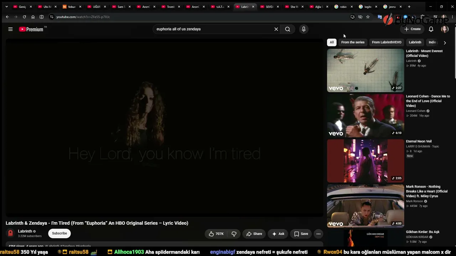Click the I'm Tired video player
Image resolution: width=456 pixels, height=256 pixels.
pos(165,127)
